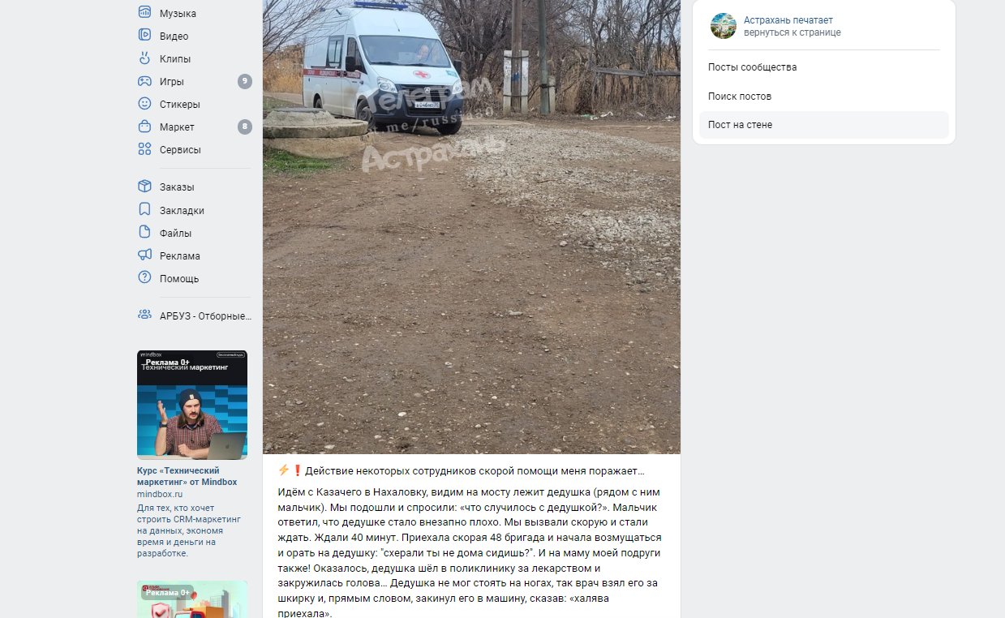Viewport: 1005px width, 618px height.
Task: Open the ambulance photo in the post
Action: pos(471,226)
